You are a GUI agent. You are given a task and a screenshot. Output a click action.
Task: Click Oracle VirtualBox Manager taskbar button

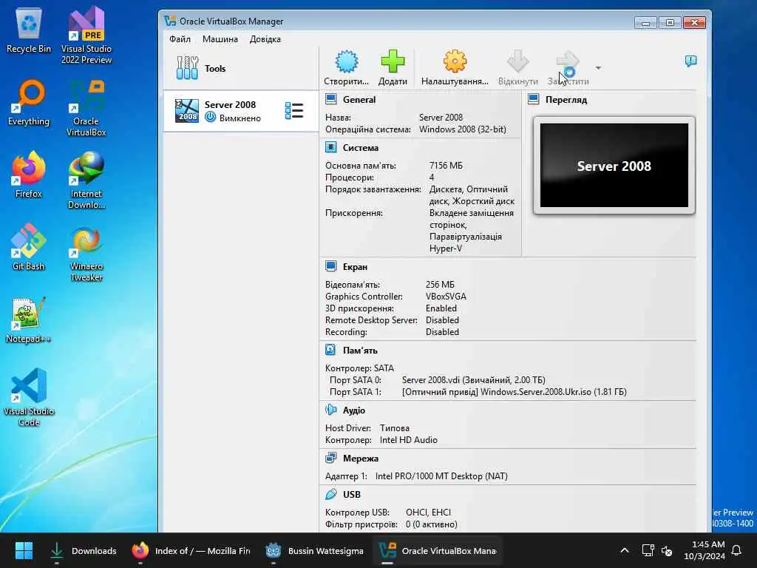(x=438, y=550)
